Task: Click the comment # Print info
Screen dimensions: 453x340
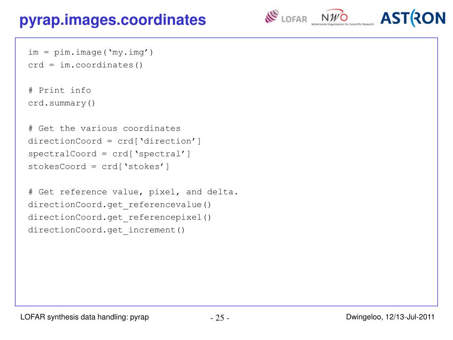Action: tap(60, 90)
